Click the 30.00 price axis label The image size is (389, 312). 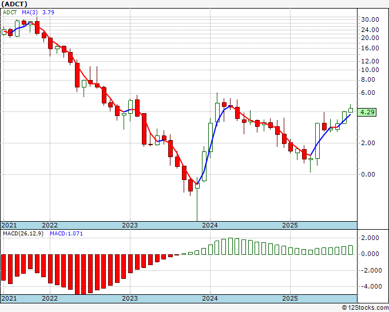coord(370,19)
